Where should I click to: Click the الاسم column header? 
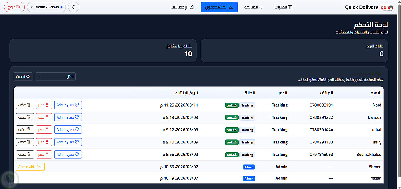point(376,93)
